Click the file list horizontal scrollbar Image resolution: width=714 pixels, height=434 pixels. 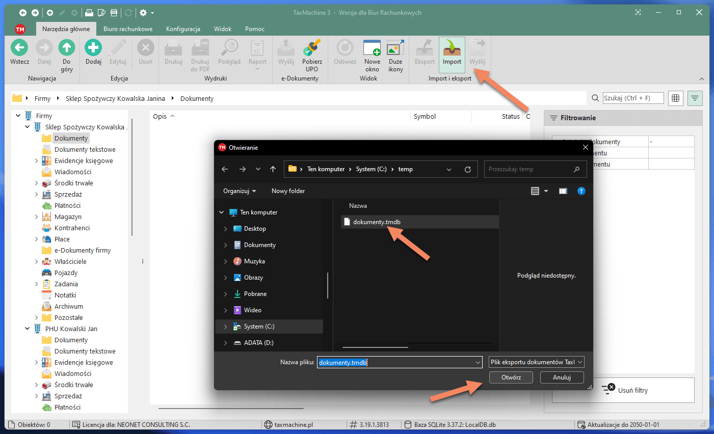pyautogui.click(x=375, y=347)
